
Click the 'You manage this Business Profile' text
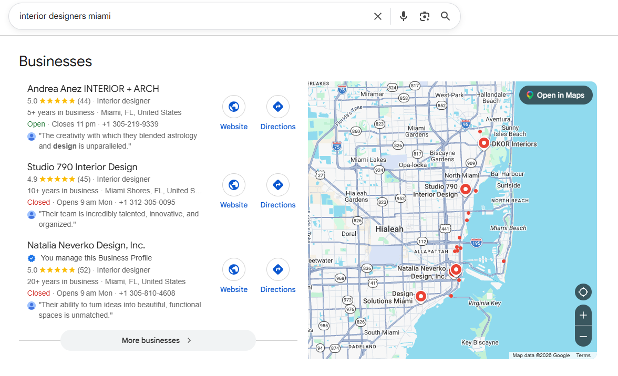click(96, 258)
